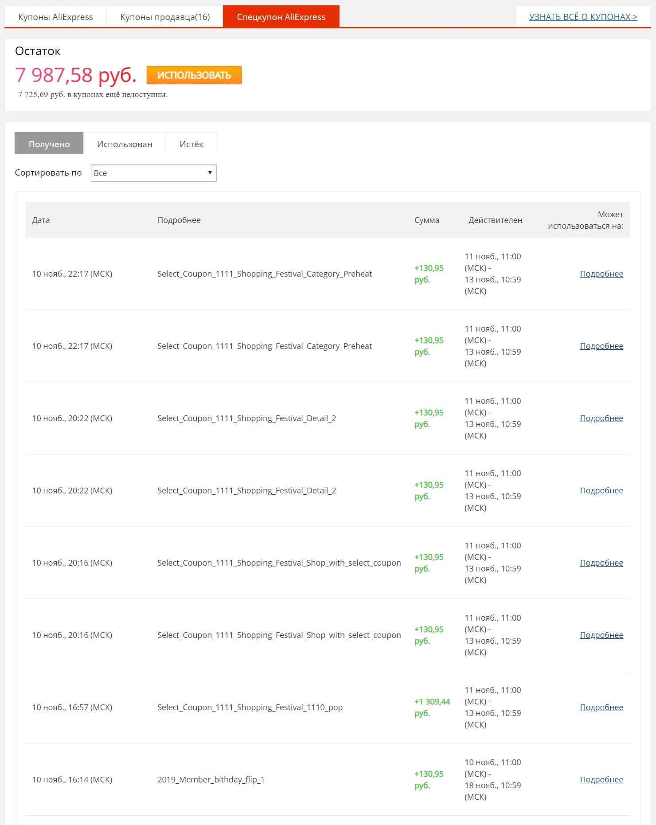656x825 pixels.
Task: Show the Получено coupons tab
Action: [x=49, y=144]
